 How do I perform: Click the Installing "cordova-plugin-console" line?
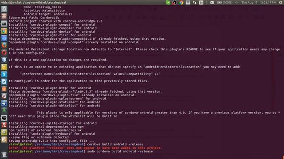52,28
